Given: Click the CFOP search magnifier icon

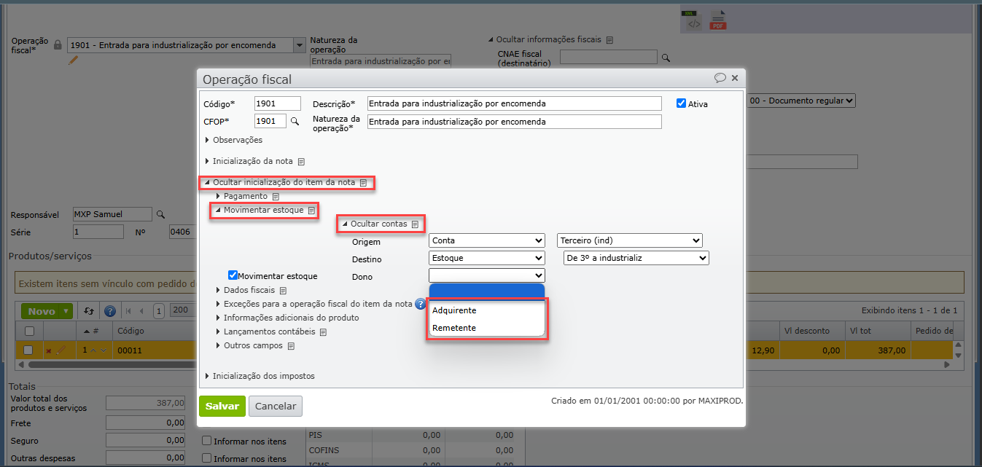Looking at the screenshot, I should pyautogui.click(x=295, y=121).
